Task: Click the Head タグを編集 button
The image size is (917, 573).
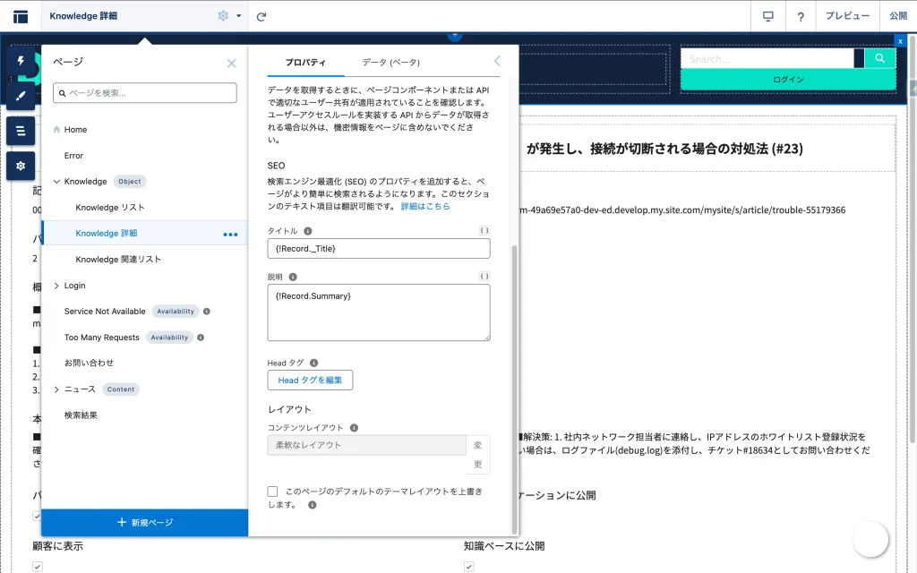Action: coord(310,381)
